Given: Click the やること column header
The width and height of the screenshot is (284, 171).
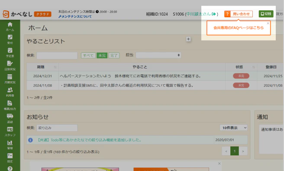Looking at the screenshot, I should (x=142, y=67).
